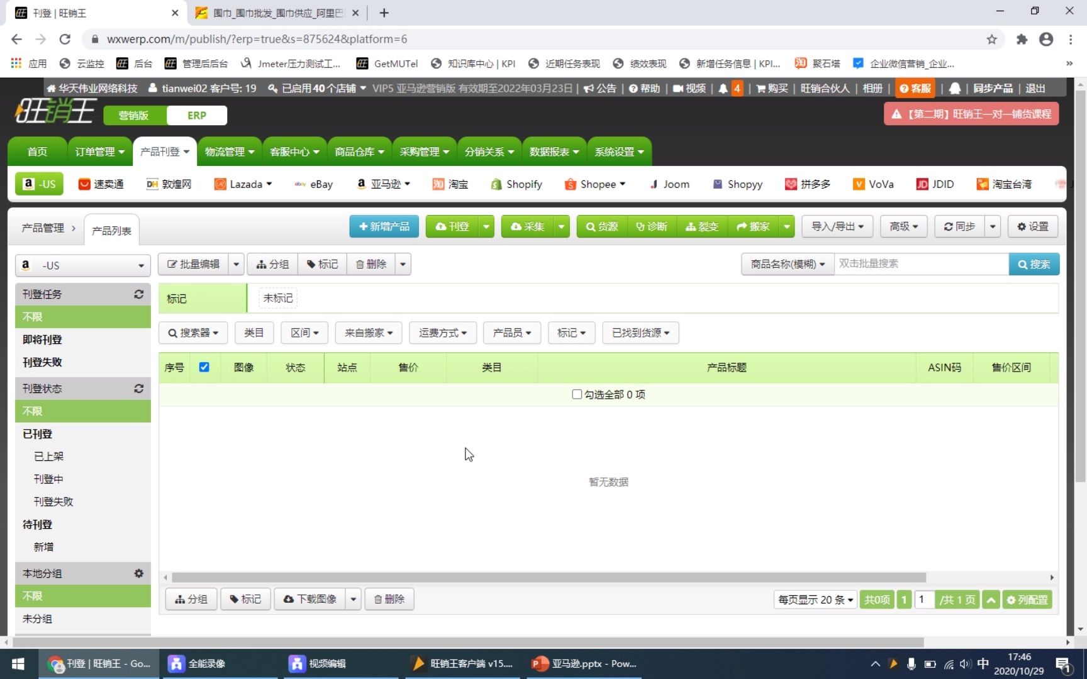This screenshot has width=1087, height=679.
Task: Open the 每页显示 20 条 dropdown
Action: tap(815, 600)
